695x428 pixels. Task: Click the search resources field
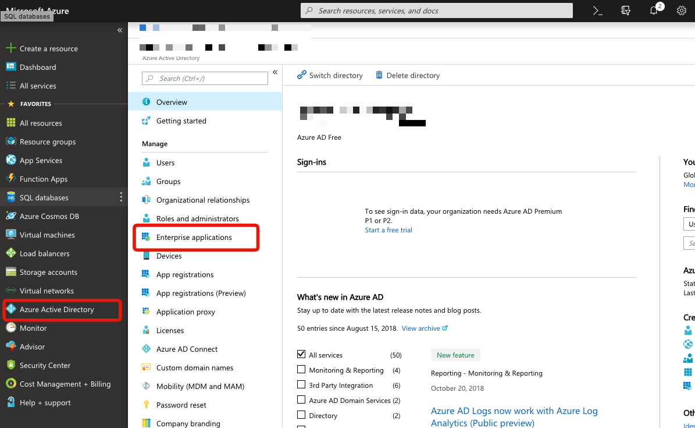pos(436,10)
